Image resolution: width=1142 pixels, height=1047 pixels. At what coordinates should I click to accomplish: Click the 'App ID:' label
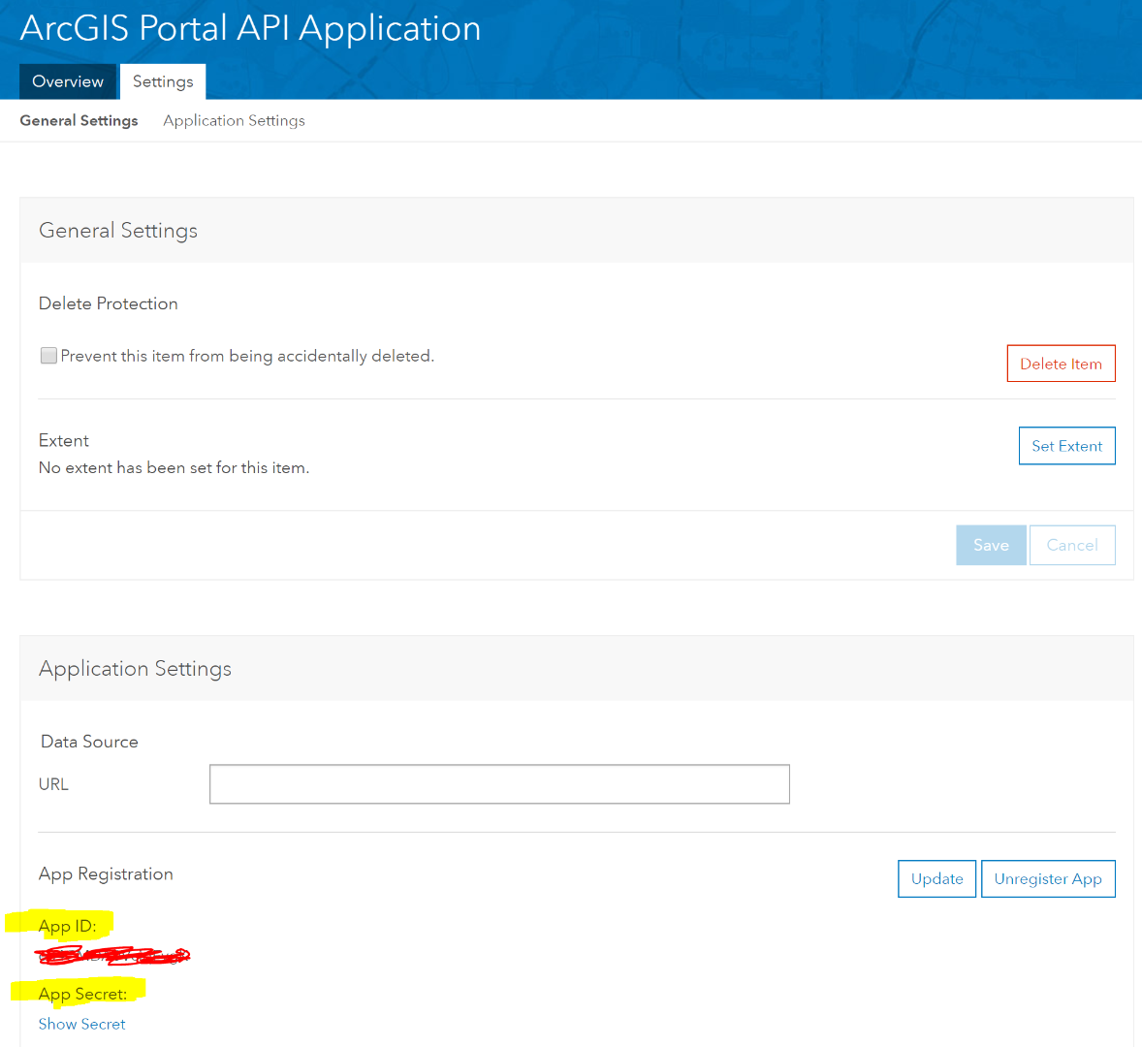pos(67,926)
